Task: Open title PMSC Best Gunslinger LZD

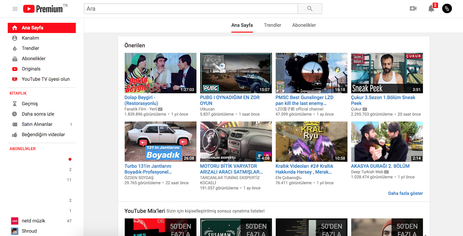Action: (x=304, y=100)
